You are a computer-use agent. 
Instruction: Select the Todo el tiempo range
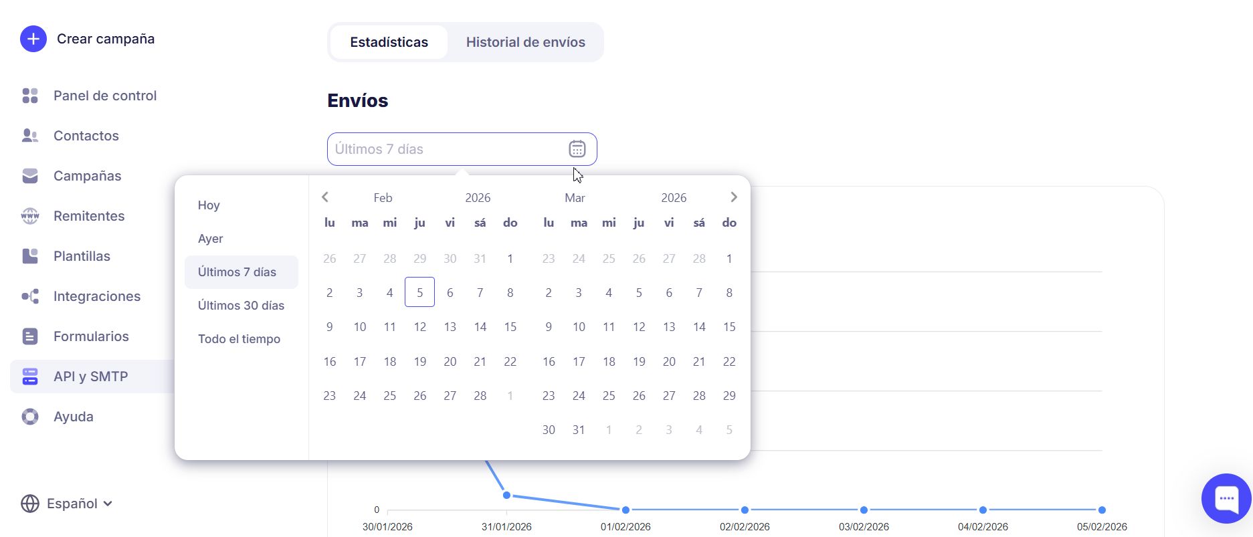click(239, 339)
